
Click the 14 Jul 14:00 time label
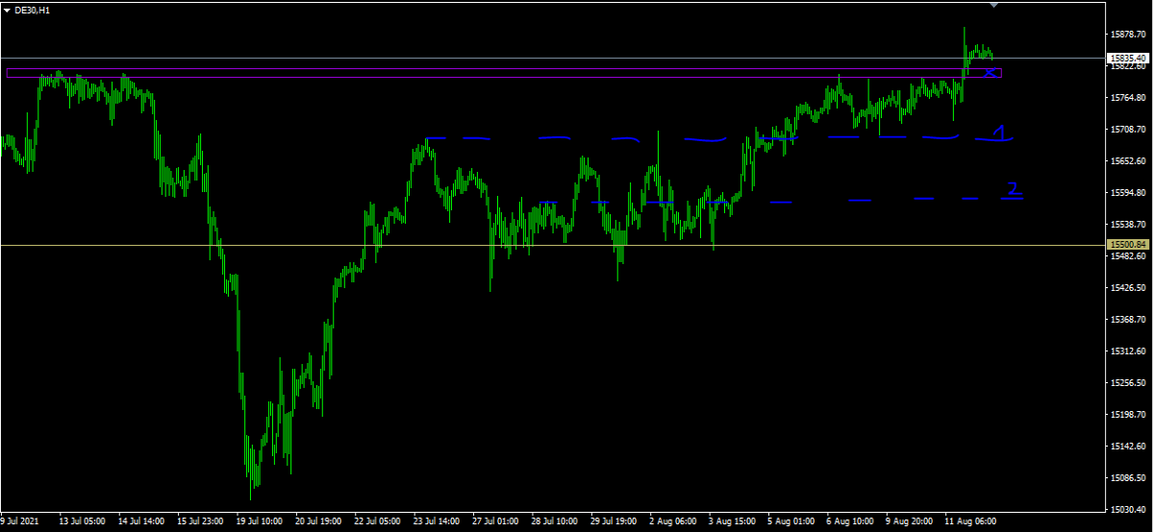click(x=141, y=521)
